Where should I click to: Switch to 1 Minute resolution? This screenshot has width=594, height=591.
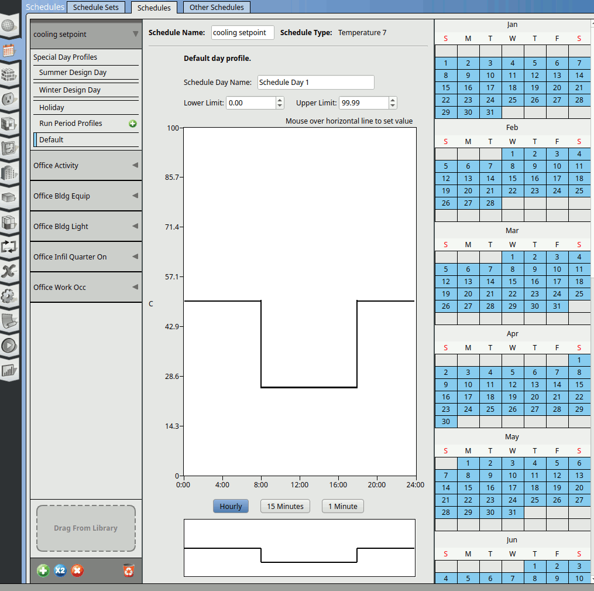pos(342,506)
